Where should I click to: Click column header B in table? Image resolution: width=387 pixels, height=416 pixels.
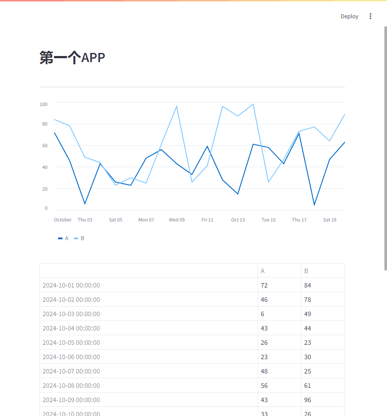[323, 271]
